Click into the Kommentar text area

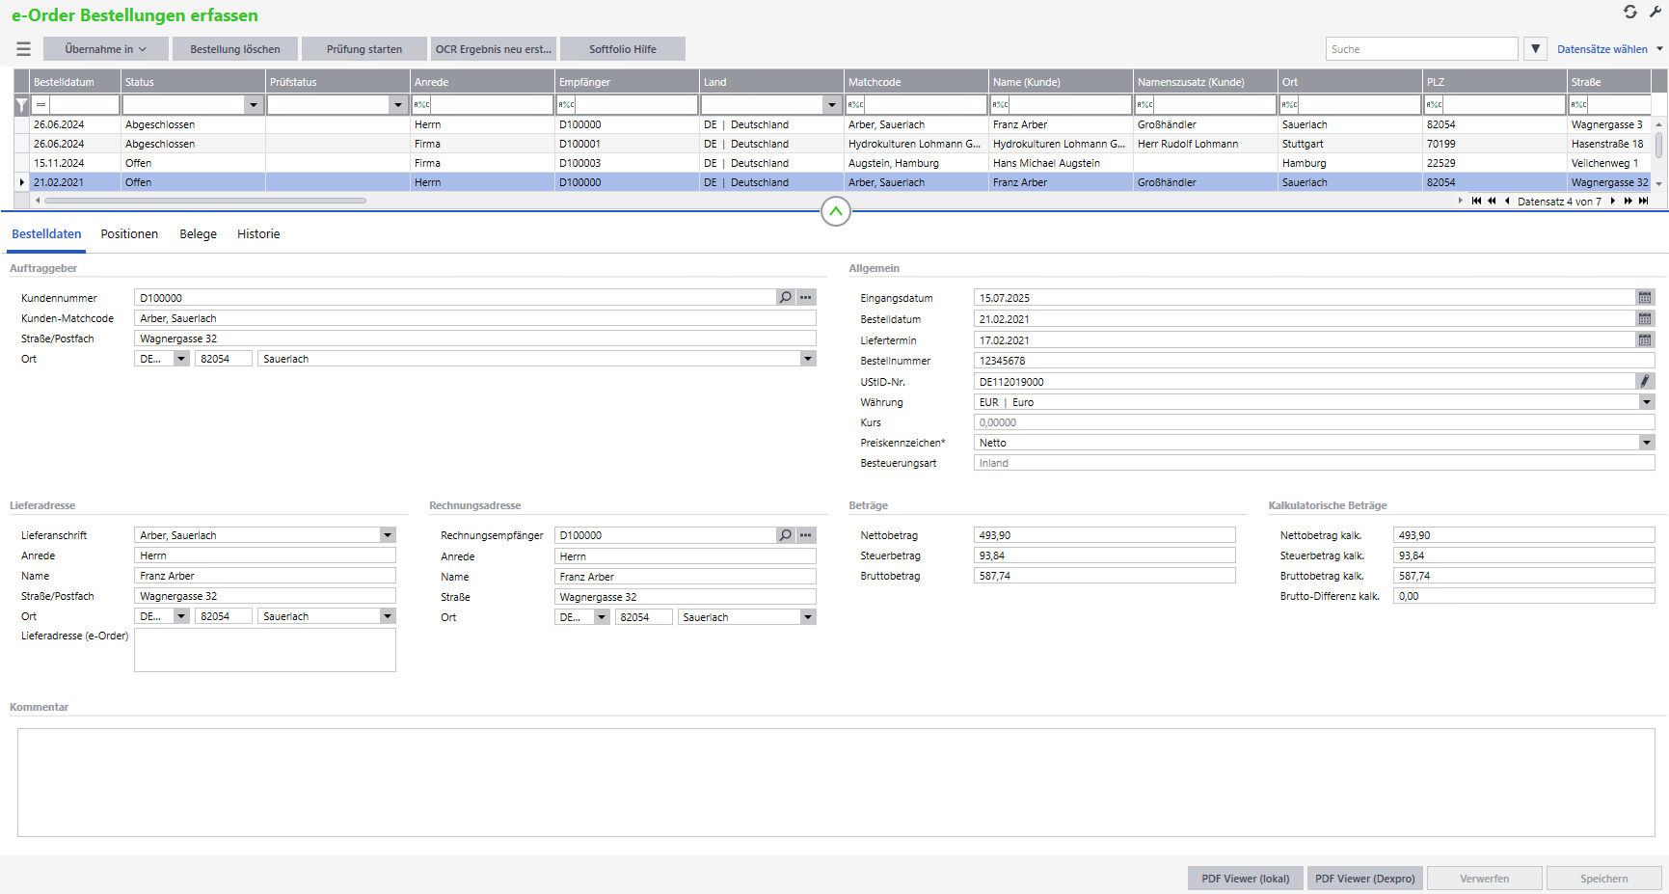point(835,782)
